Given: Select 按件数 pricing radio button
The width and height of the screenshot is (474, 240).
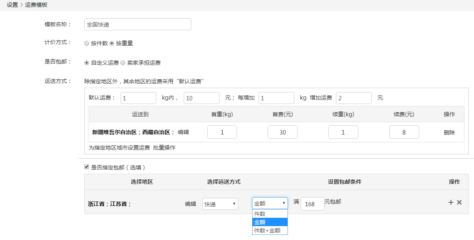Looking at the screenshot, I should click(87, 43).
